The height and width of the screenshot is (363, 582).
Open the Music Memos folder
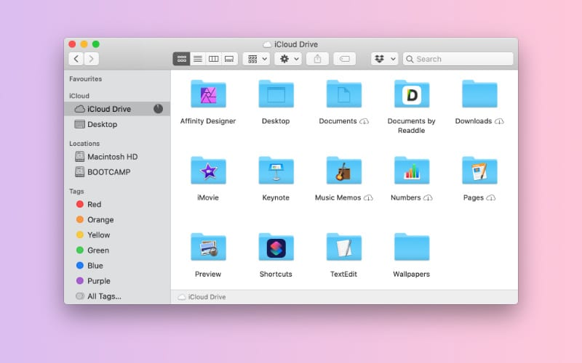[343, 171]
